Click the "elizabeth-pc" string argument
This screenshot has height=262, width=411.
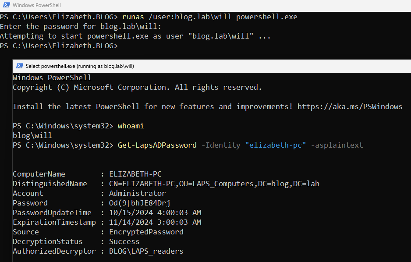click(275, 145)
